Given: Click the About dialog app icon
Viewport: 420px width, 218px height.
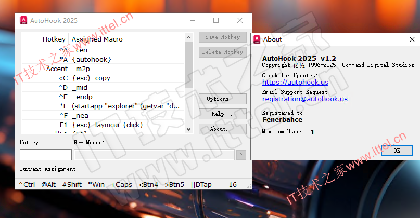Looking at the screenshot, I should (x=257, y=39).
